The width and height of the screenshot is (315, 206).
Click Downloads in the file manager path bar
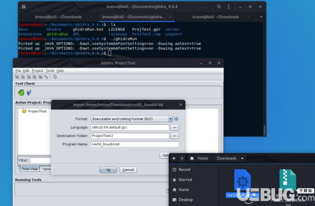click(226, 159)
